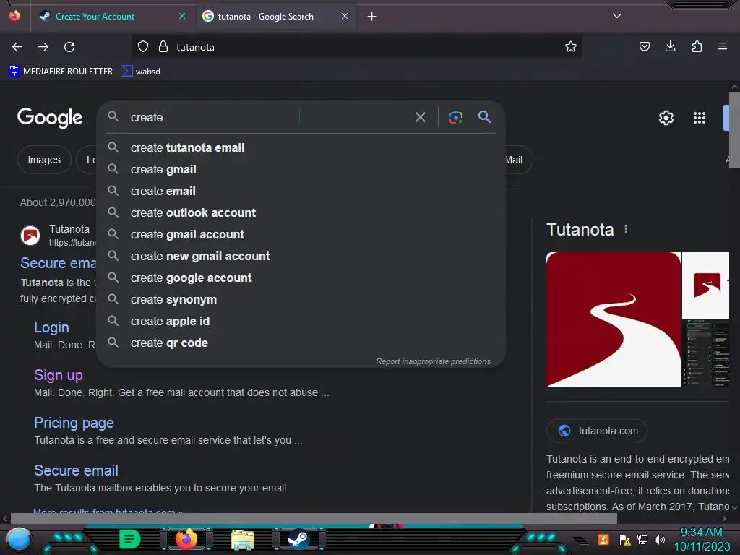Open the Firefox downloads panel
The image size is (740, 555).
(x=670, y=46)
